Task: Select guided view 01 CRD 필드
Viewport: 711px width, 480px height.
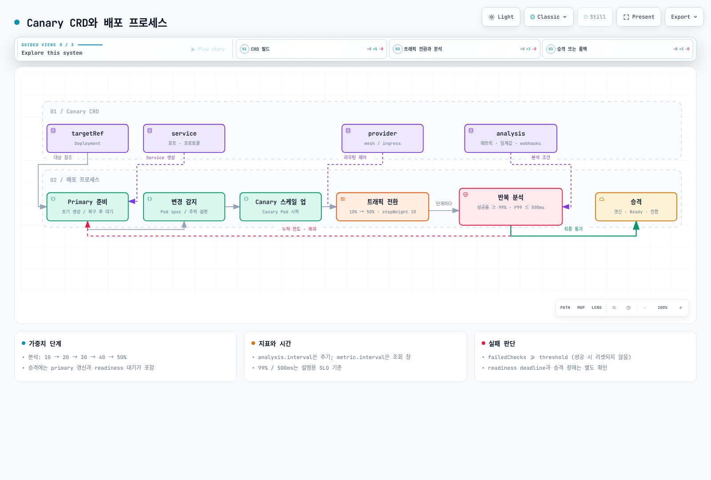Action: point(311,49)
